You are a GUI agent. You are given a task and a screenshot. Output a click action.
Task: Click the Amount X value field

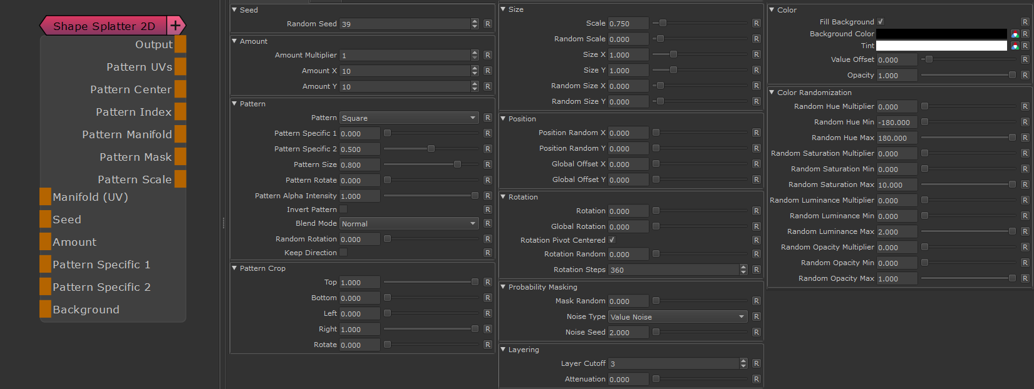[x=405, y=71]
